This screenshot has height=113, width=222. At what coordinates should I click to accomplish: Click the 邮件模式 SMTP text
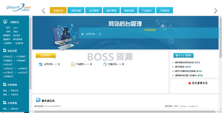181,106
